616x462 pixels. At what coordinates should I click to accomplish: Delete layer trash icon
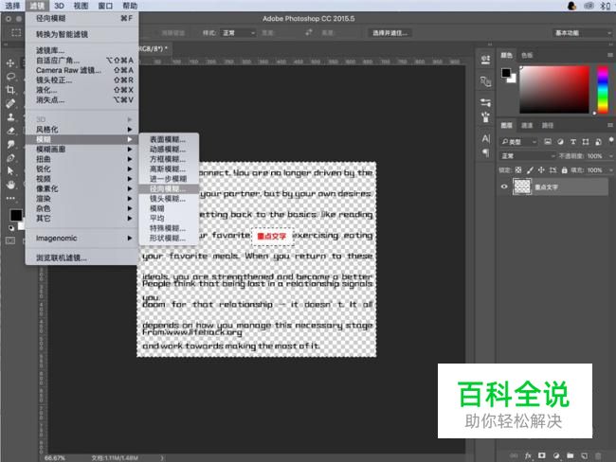pyautogui.click(x=598, y=455)
